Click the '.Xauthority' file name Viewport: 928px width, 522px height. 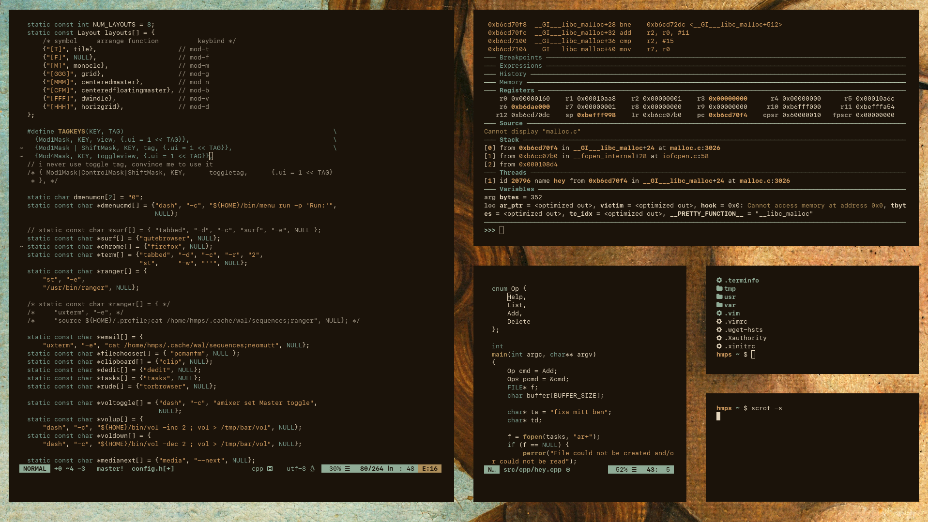point(745,338)
